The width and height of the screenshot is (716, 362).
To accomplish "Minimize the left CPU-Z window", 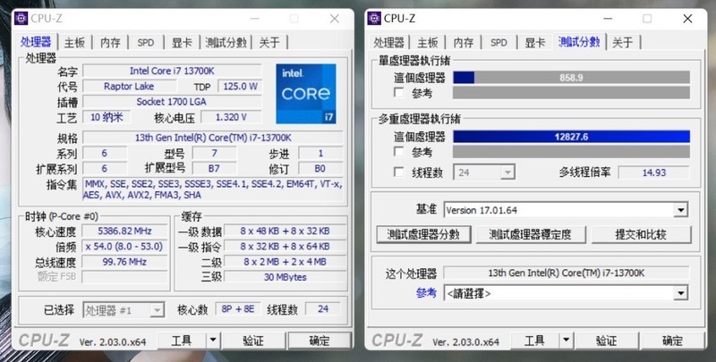I will [254, 19].
